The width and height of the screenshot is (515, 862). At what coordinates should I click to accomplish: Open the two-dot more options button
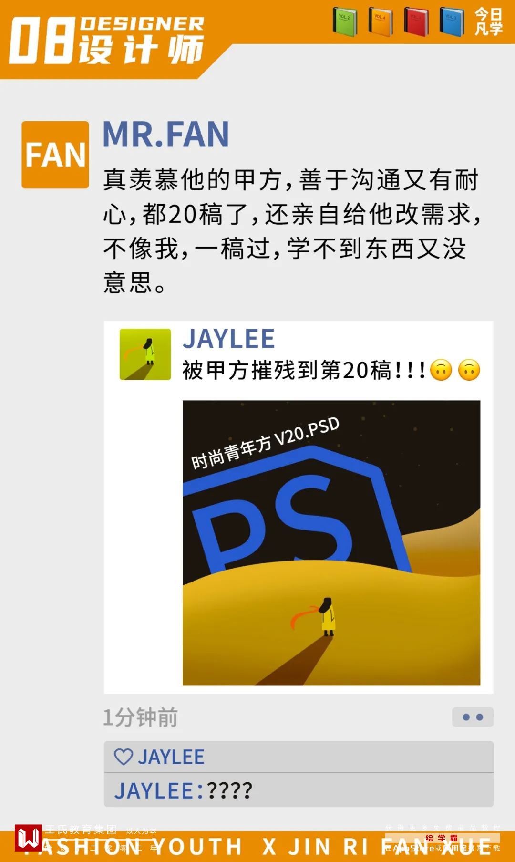tap(473, 717)
